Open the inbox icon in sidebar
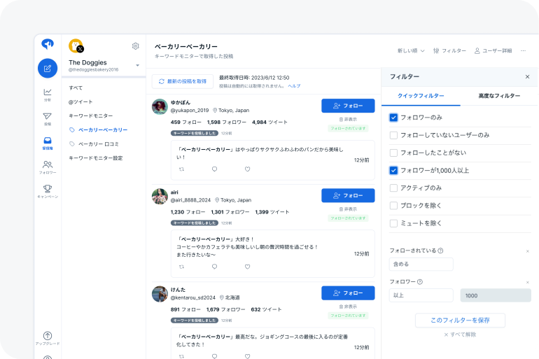This screenshot has height=359, width=539. pyautogui.click(x=48, y=140)
